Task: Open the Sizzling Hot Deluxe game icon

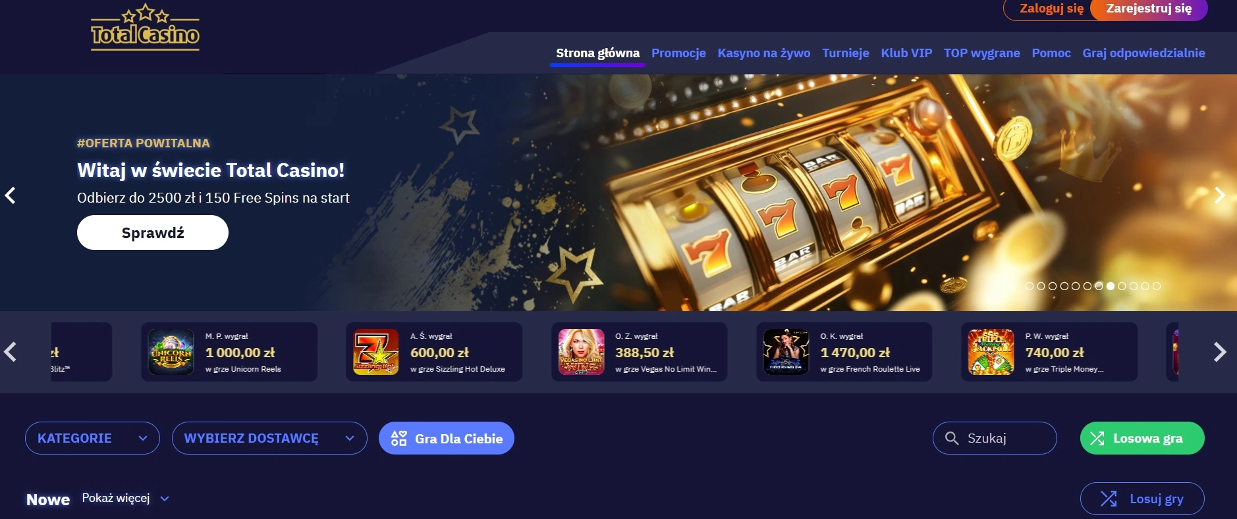Action: click(376, 352)
